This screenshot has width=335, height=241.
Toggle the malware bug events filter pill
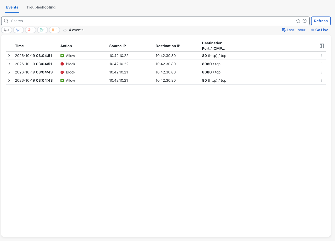[54, 30]
